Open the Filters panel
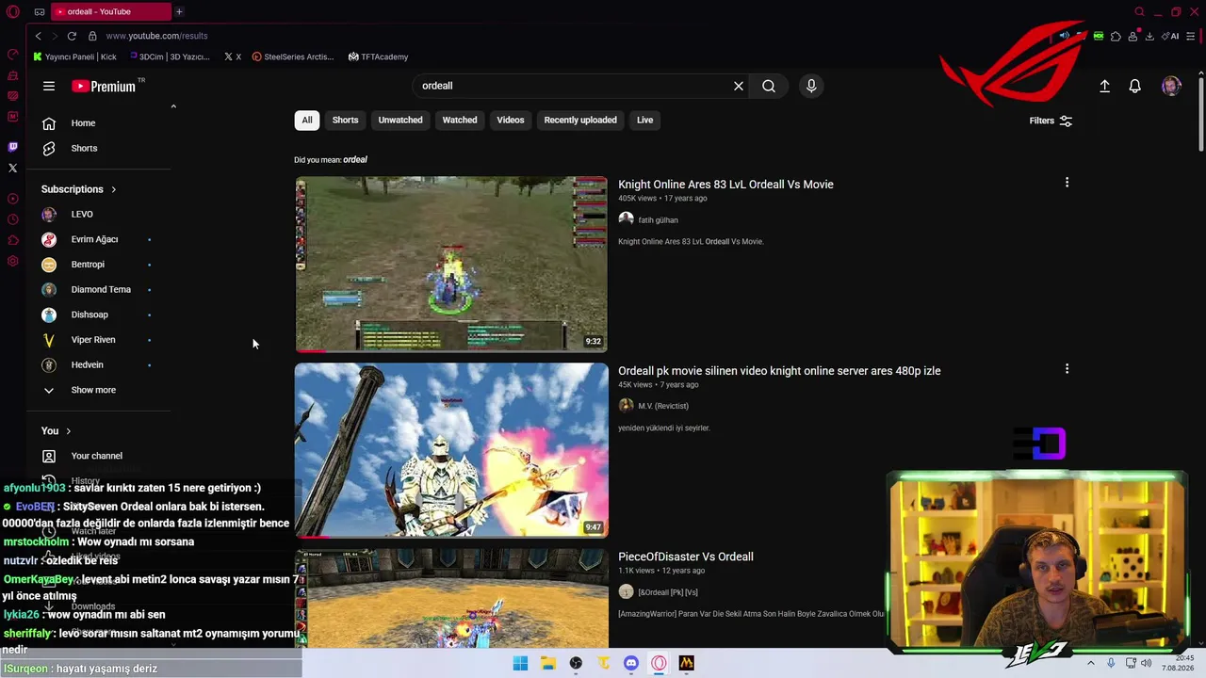 pyautogui.click(x=1051, y=121)
